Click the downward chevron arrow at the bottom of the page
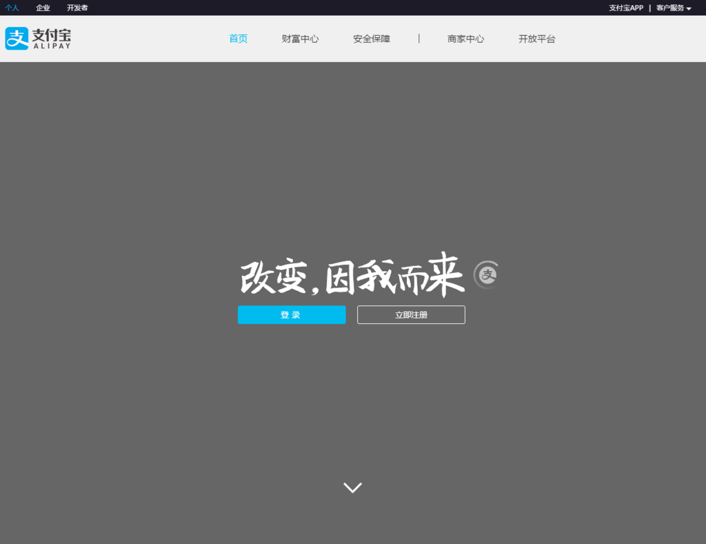706x544 pixels. (352, 487)
